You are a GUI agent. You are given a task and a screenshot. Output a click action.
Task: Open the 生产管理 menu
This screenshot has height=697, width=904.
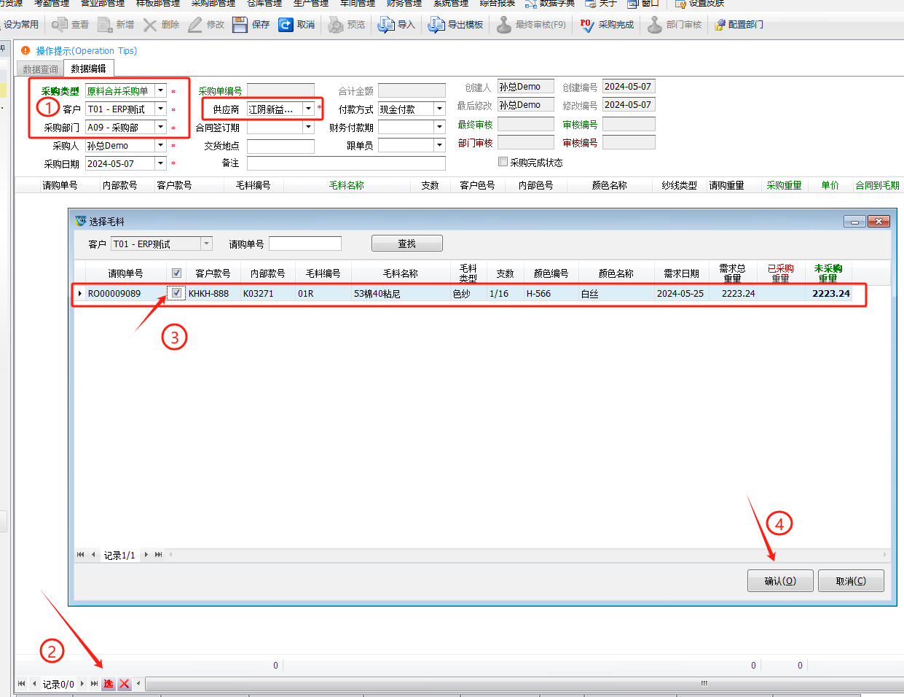pyautogui.click(x=310, y=4)
